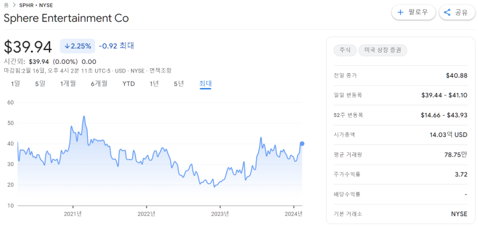The width and height of the screenshot is (478, 226).
Task: Click the 면책조항 disclaimer link
Action: (160, 71)
